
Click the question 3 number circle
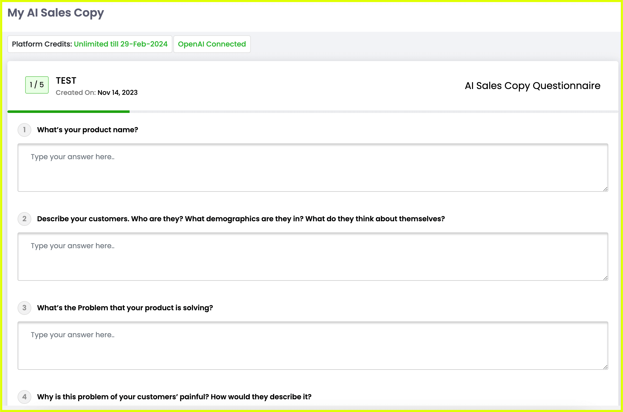pos(24,308)
